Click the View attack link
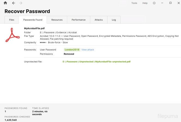The image size is (181, 122). coord(88,50)
